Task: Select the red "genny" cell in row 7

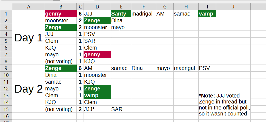Action: point(97,55)
